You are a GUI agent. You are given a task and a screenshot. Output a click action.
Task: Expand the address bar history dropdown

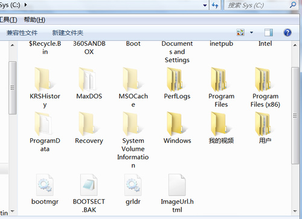click(205, 5)
